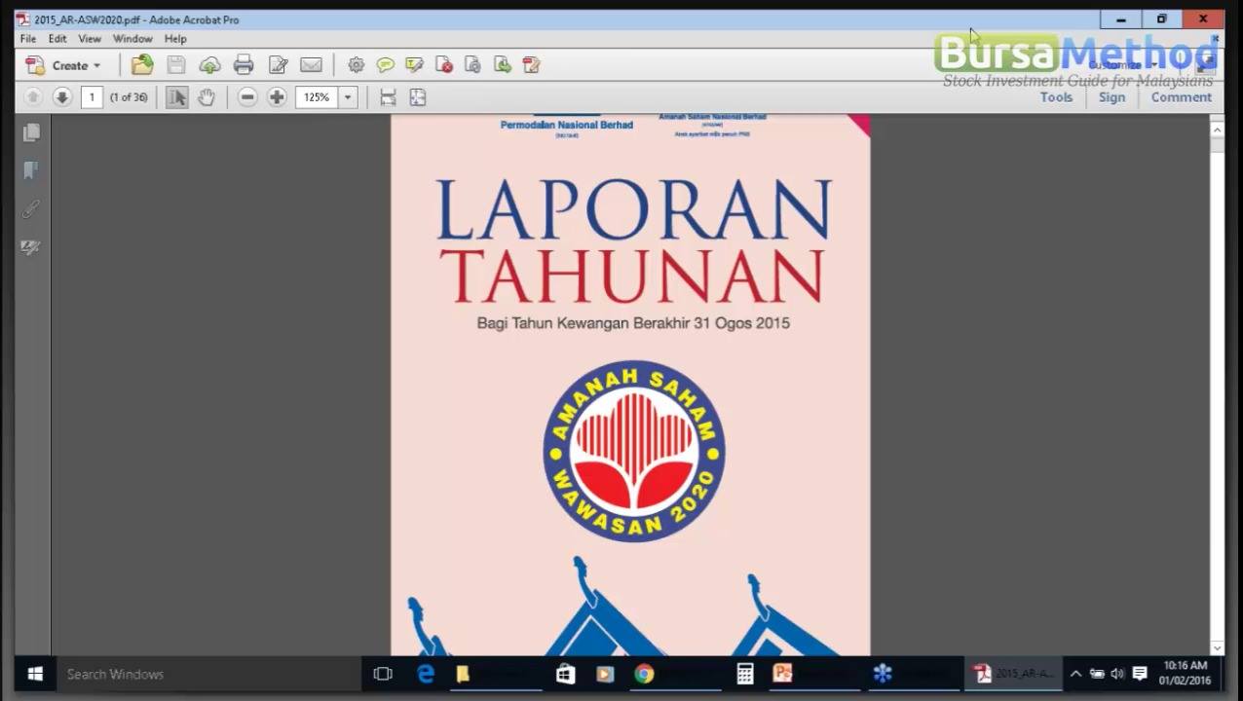The width and height of the screenshot is (1243, 701).
Task: Show the Signatures panel icon
Action: (31, 247)
